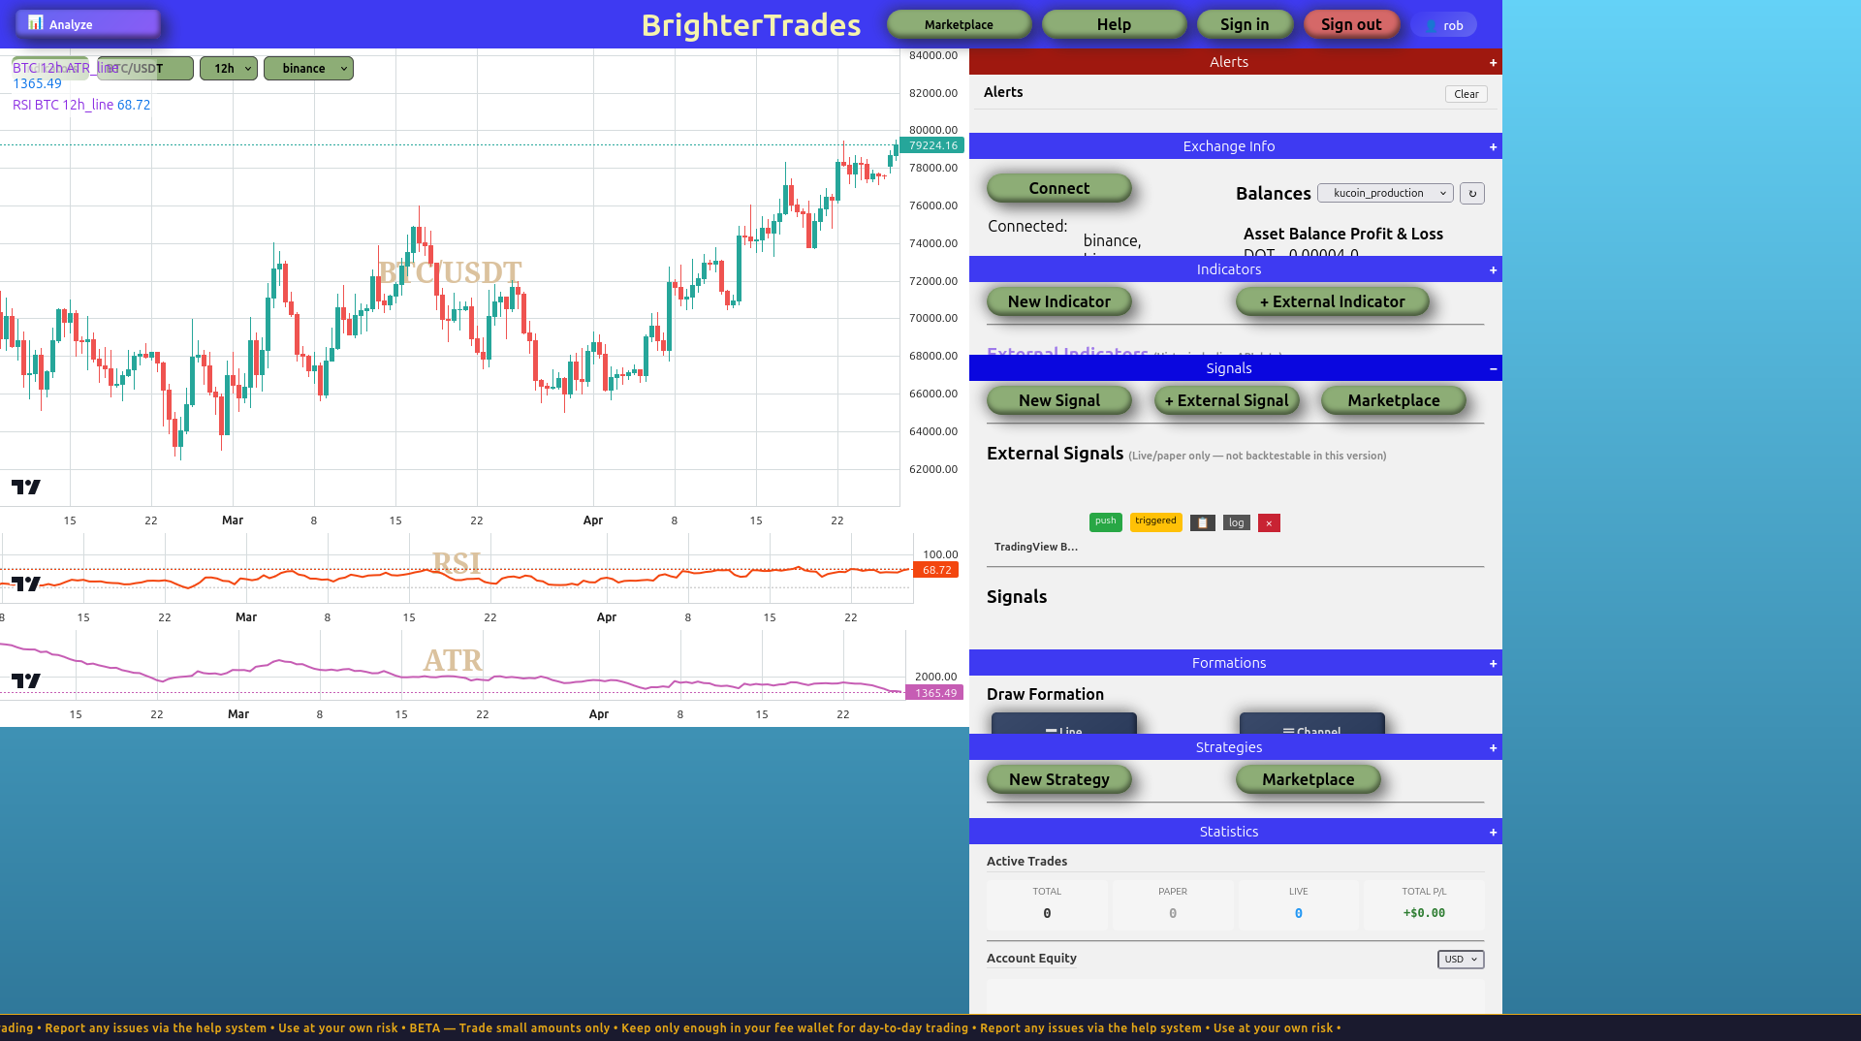Image resolution: width=1861 pixels, height=1041 pixels.
Task: Open the 12h timeframe dropdown
Action: 229,69
